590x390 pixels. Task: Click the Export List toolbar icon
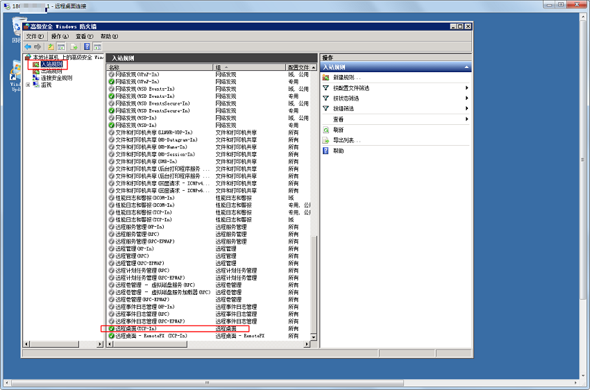pyautogui.click(x=74, y=46)
